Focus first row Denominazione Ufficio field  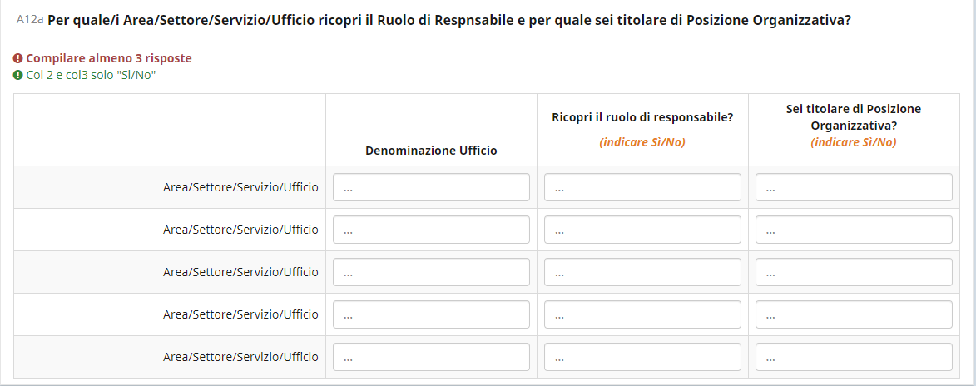[x=431, y=188]
